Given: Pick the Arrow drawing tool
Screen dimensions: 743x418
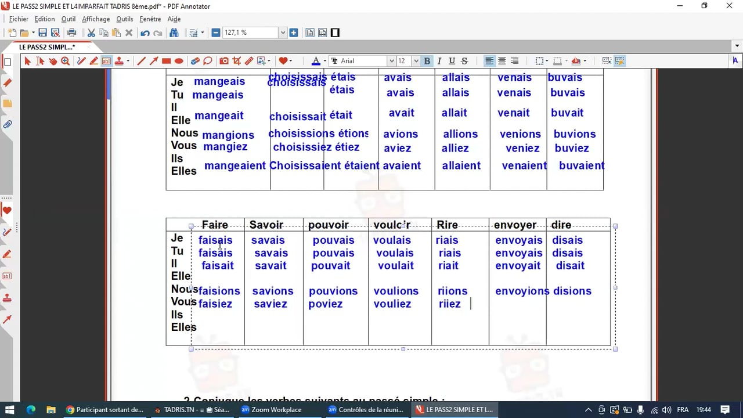Looking at the screenshot, I should pyautogui.click(x=154, y=61).
